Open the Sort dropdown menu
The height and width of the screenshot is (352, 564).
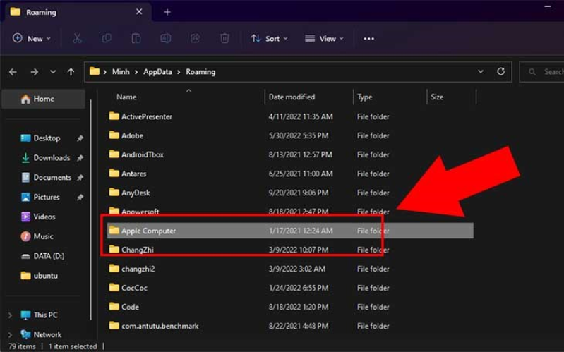click(x=269, y=38)
